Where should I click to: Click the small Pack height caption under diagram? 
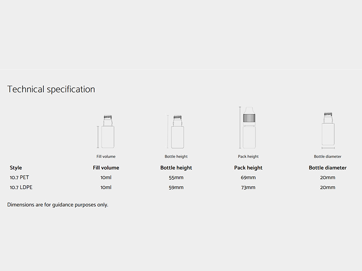248,157
